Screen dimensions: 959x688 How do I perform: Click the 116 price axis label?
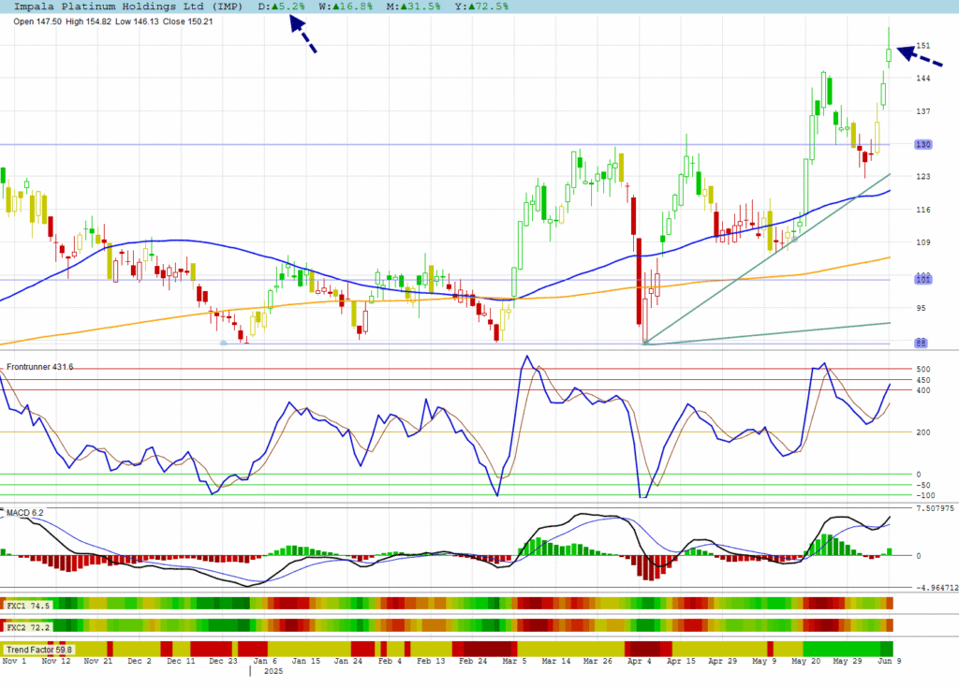922,210
